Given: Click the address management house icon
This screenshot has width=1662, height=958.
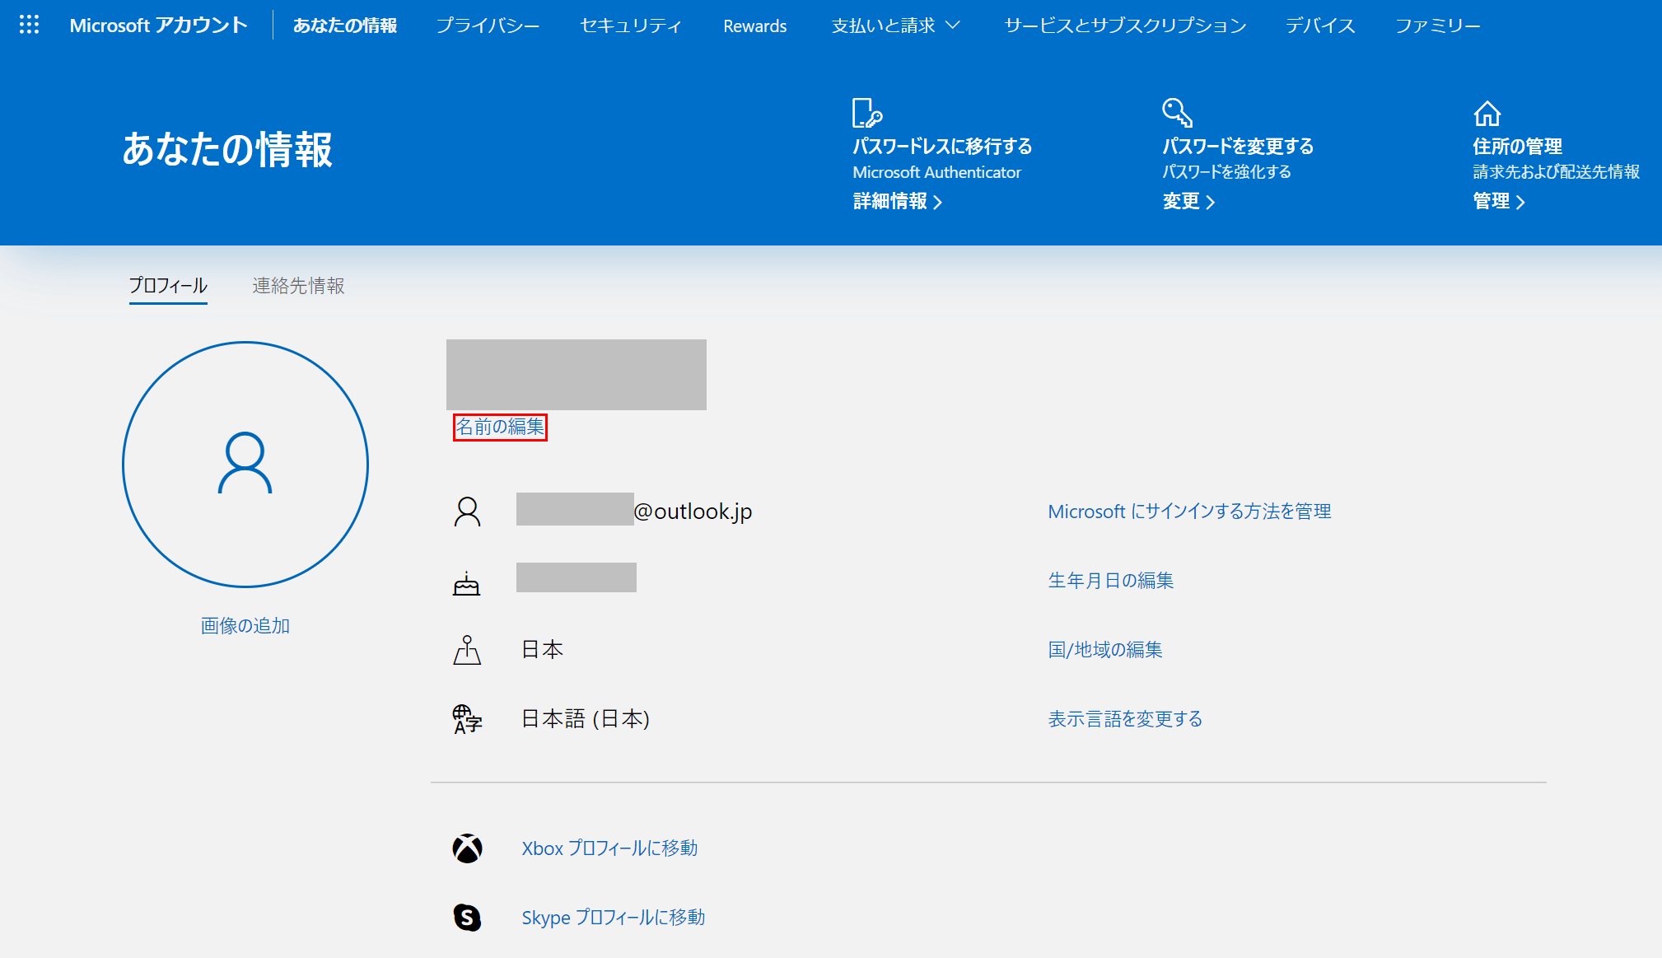Looking at the screenshot, I should point(1487,113).
